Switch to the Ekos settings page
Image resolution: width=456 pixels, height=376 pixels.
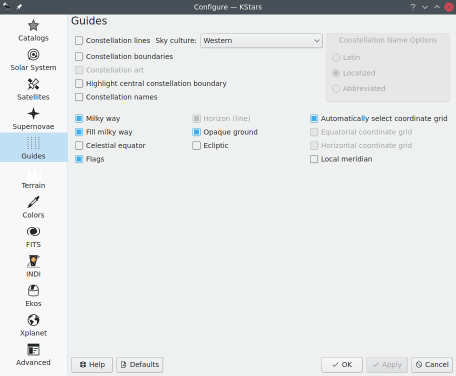point(33,295)
